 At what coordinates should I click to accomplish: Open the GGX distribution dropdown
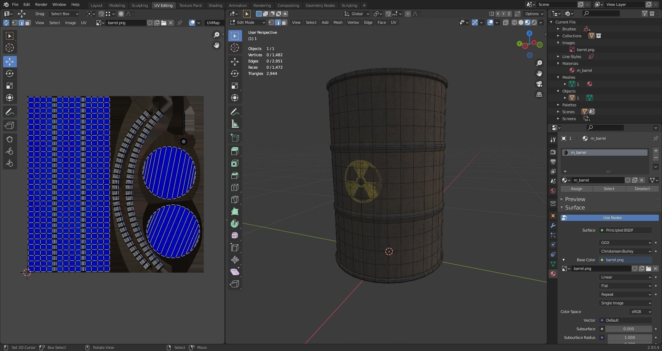625,243
